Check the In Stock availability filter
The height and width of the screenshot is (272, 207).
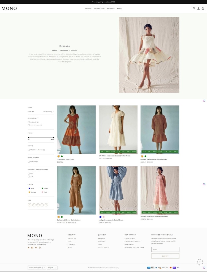coord(29,122)
